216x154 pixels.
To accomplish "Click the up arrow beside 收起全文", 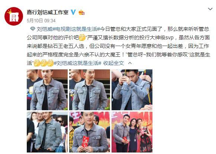I will [130, 63].
